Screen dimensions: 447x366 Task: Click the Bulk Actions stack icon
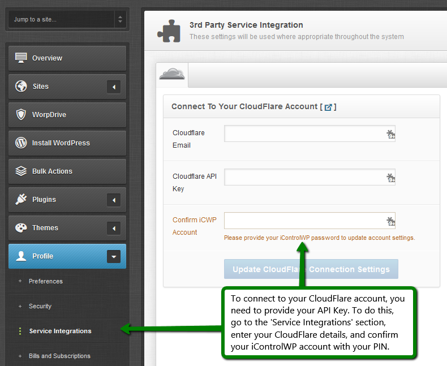[x=21, y=171]
